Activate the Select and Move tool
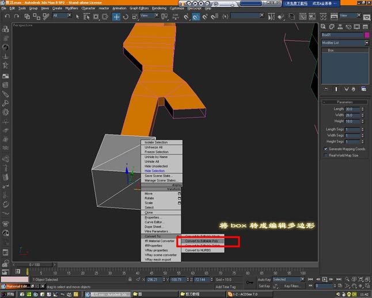This screenshot has width=372, height=298. pos(116,17)
